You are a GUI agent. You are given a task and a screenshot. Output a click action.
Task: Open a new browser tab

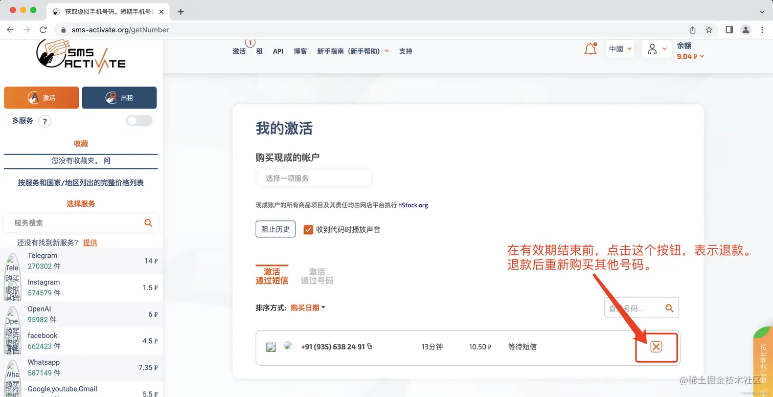tap(180, 11)
